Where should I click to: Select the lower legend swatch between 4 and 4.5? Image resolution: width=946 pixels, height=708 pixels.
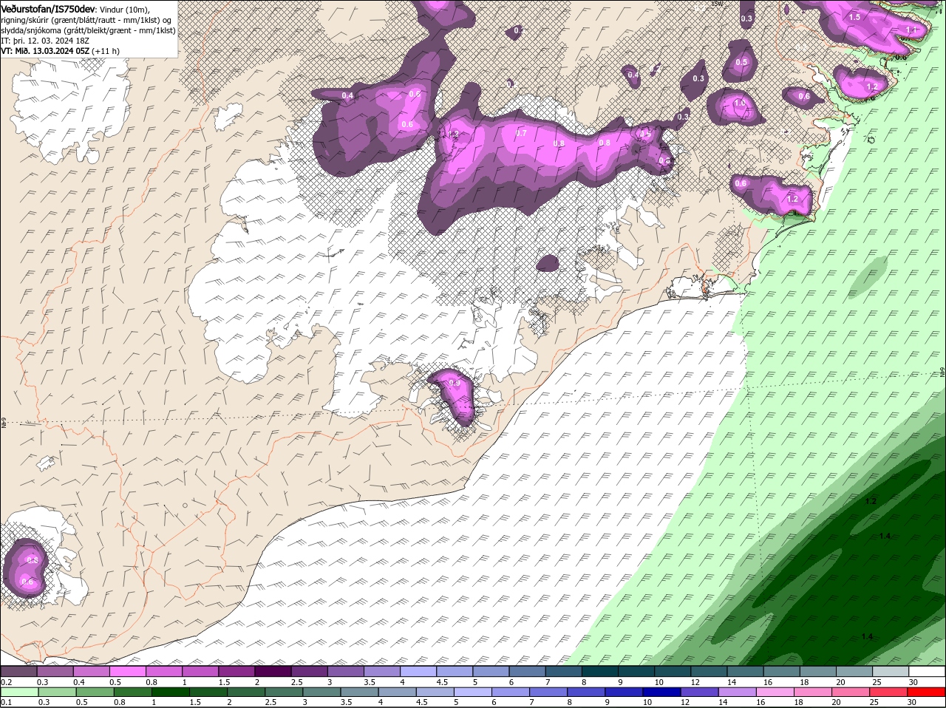(x=396, y=692)
